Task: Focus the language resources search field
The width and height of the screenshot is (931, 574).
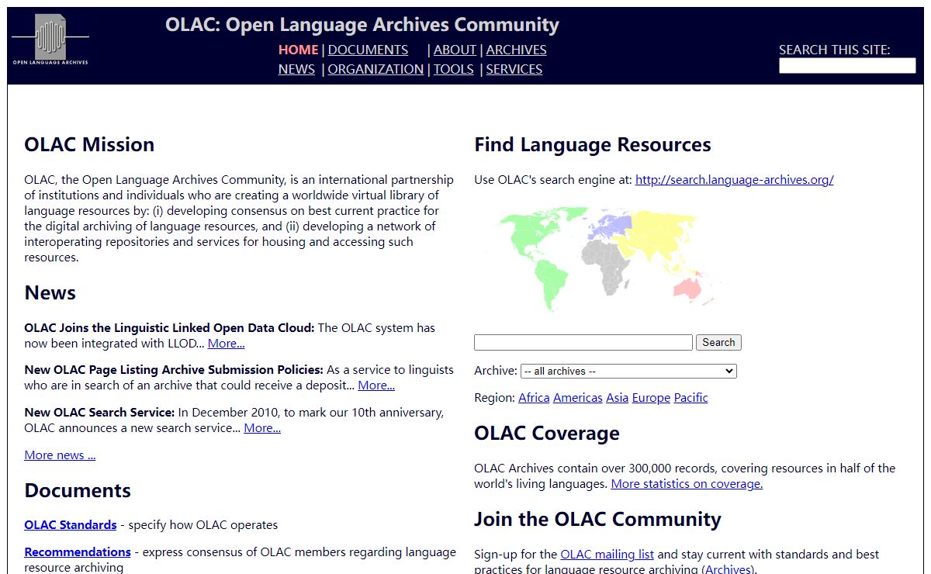Action: pyautogui.click(x=583, y=342)
